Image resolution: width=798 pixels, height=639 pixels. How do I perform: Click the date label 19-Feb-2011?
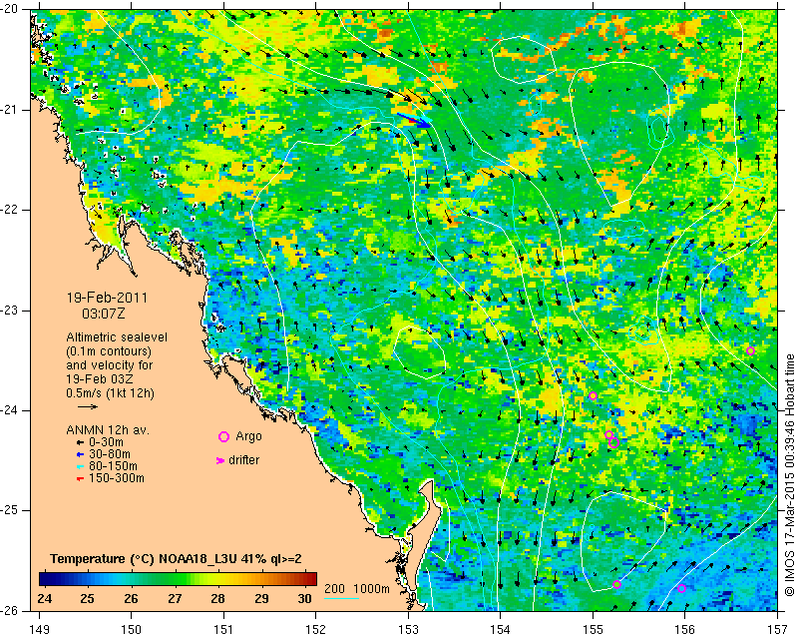pos(107,298)
